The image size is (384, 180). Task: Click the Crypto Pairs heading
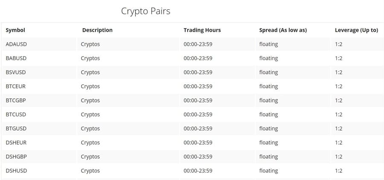tap(145, 11)
